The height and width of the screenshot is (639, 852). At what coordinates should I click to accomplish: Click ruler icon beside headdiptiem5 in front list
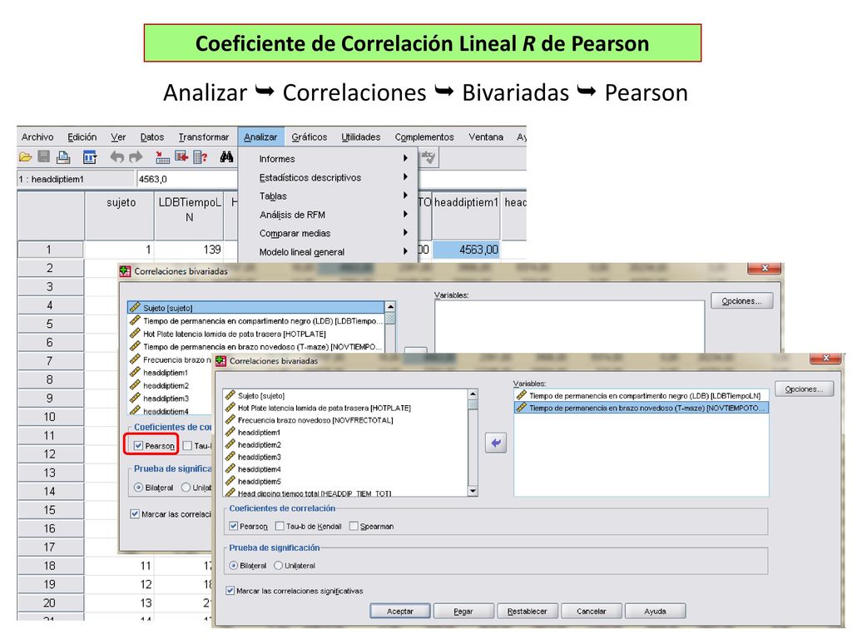[x=230, y=481]
